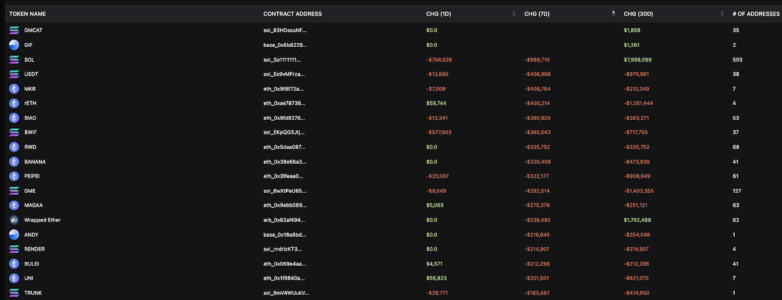Screen dimensions: 782x300
Task: Sort by CHG (7D) arrows
Action: point(613,13)
